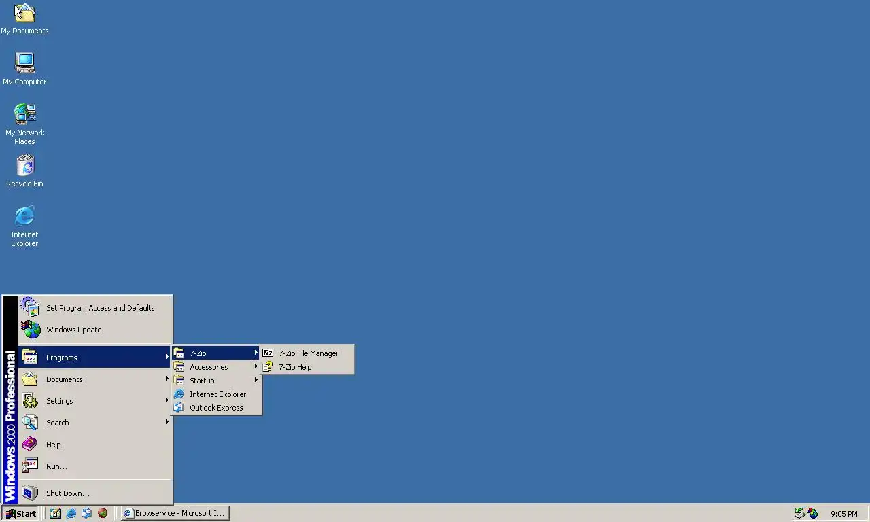Viewport: 870px width, 522px height.
Task: Expand the Settings submenu arrow
Action: click(167, 400)
